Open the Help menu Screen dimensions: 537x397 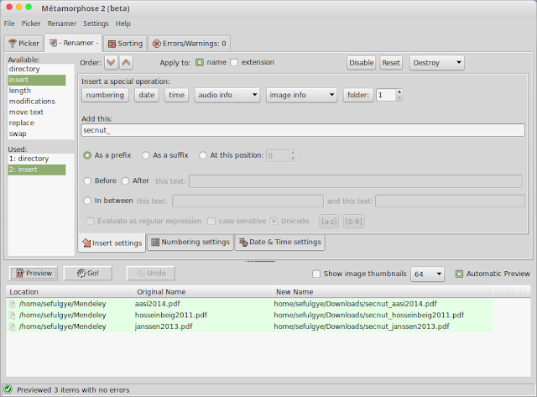pyautogui.click(x=123, y=24)
